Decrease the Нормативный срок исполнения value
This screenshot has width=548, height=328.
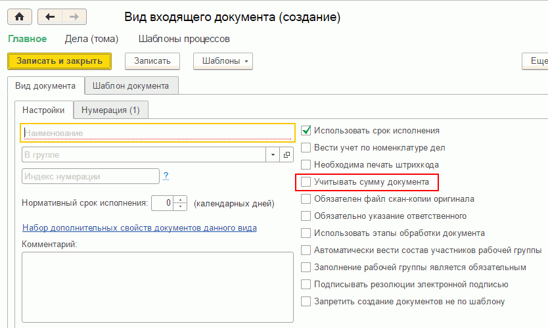coord(180,206)
